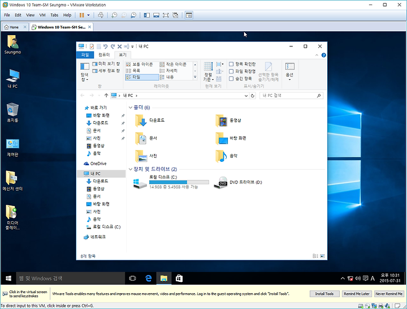Select the 미디어 플레이어 desktop icon
The height and width of the screenshot is (309, 407).
(12, 217)
